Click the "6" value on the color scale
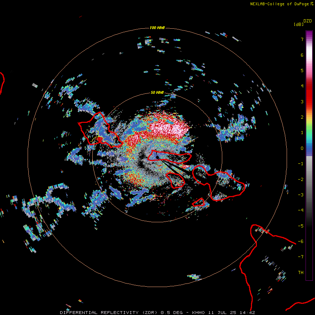 (302, 55)
